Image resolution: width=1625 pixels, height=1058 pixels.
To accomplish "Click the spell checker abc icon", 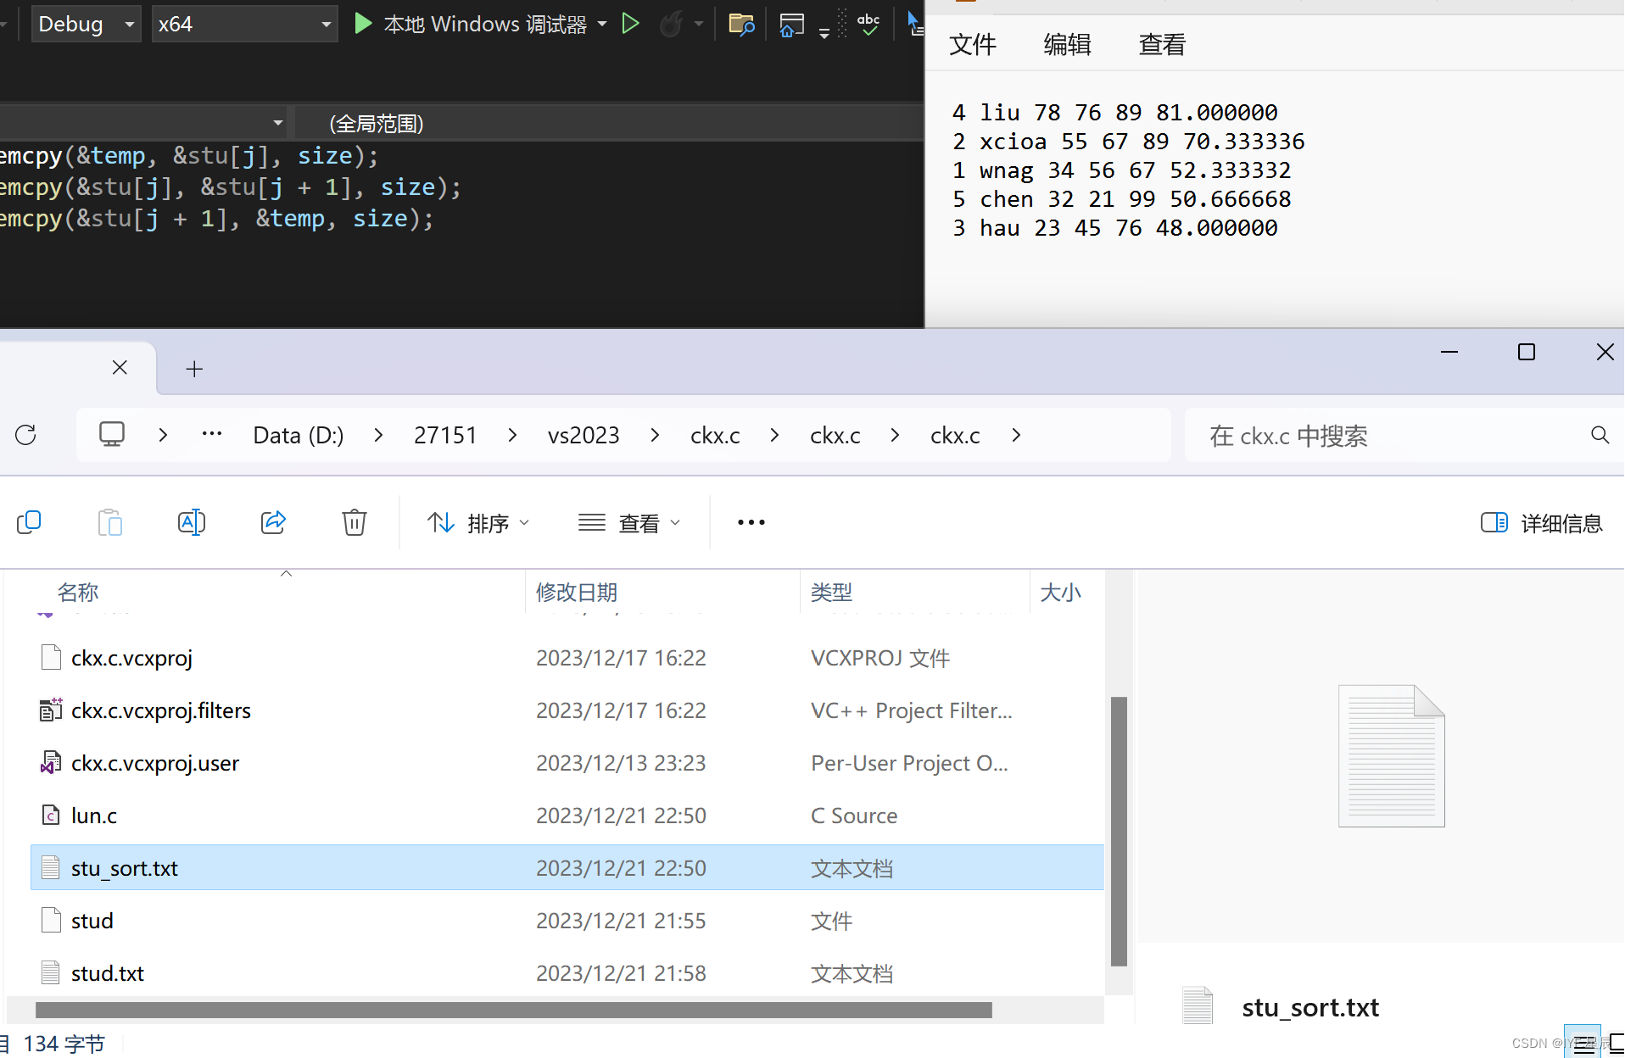I will pyautogui.click(x=868, y=24).
